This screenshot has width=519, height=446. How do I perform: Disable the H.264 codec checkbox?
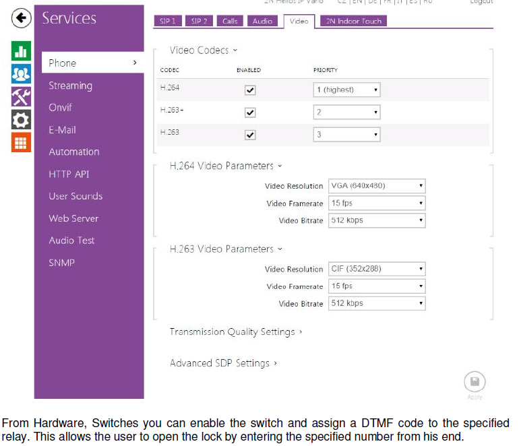250,90
